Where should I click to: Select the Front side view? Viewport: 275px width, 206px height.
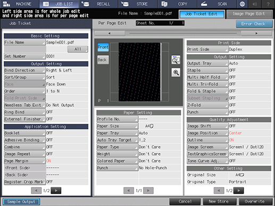pyautogui.click(x=103, y=47)
